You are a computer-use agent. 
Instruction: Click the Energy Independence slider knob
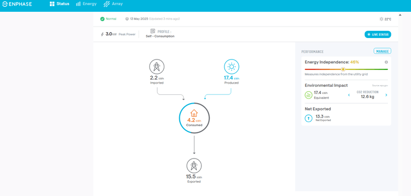343,69
